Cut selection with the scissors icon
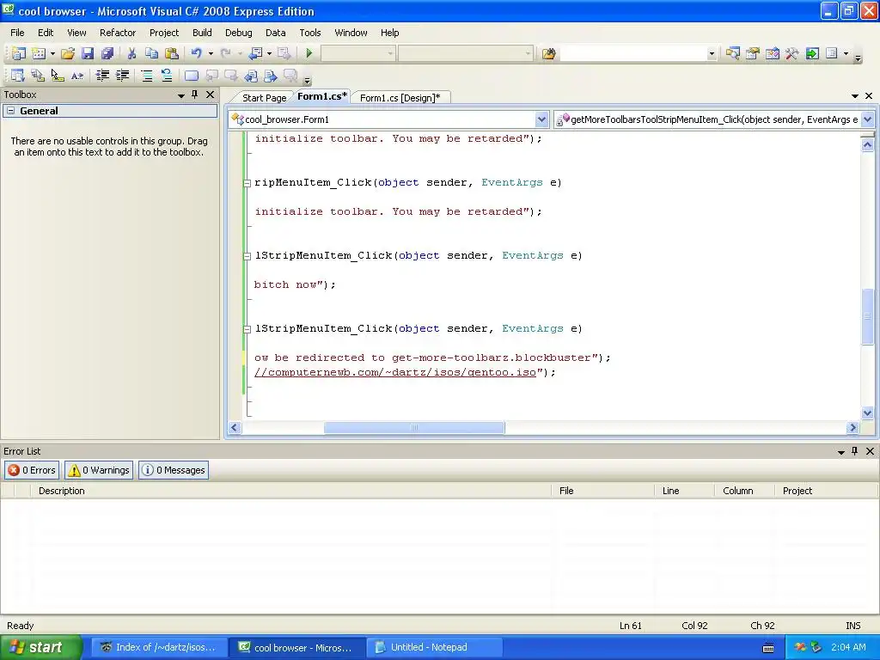The image size is (880, 660). (131, 53)
